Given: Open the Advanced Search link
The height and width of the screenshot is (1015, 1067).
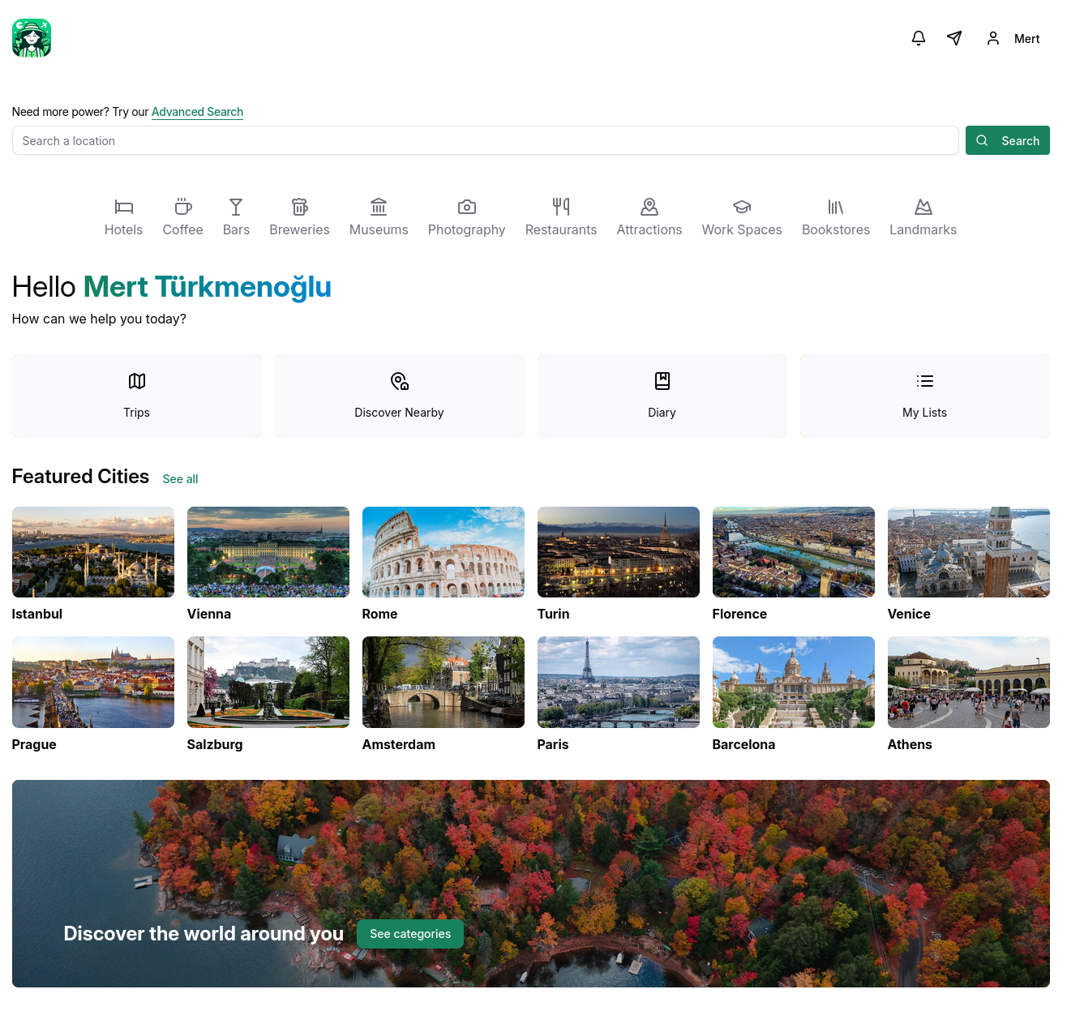Looking at the screenshot, I should [x=197, y=112].
